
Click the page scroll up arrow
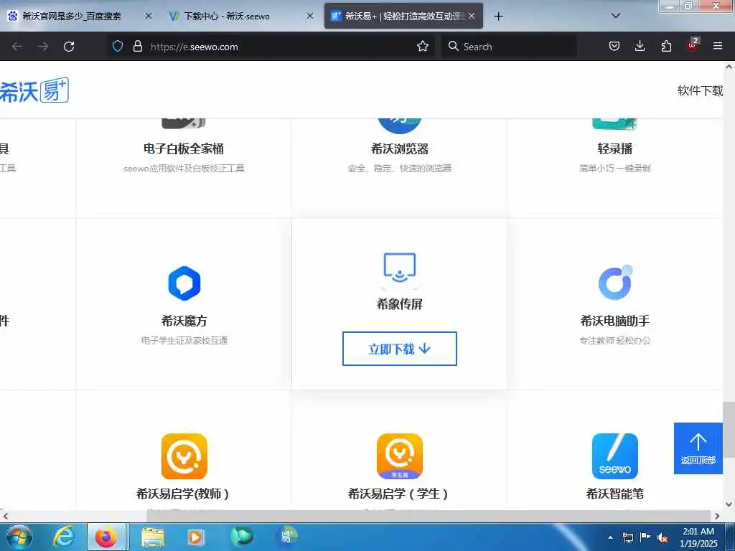(x=729, y=67)
